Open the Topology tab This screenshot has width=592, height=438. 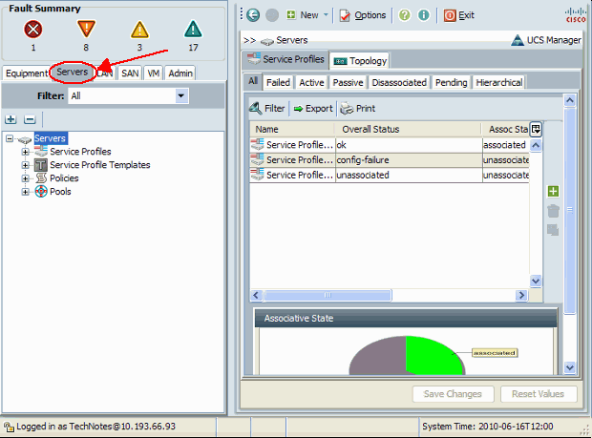360,61
